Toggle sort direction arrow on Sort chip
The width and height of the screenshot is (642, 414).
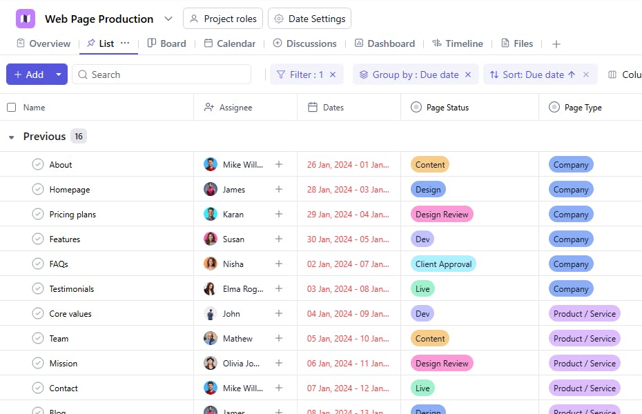tap(571, 75)
